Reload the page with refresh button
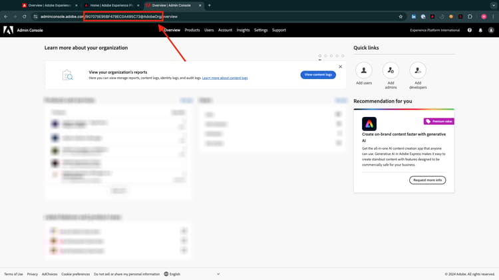Image resolution: width=499 pixels, height=280 pixels. [25, 17]
